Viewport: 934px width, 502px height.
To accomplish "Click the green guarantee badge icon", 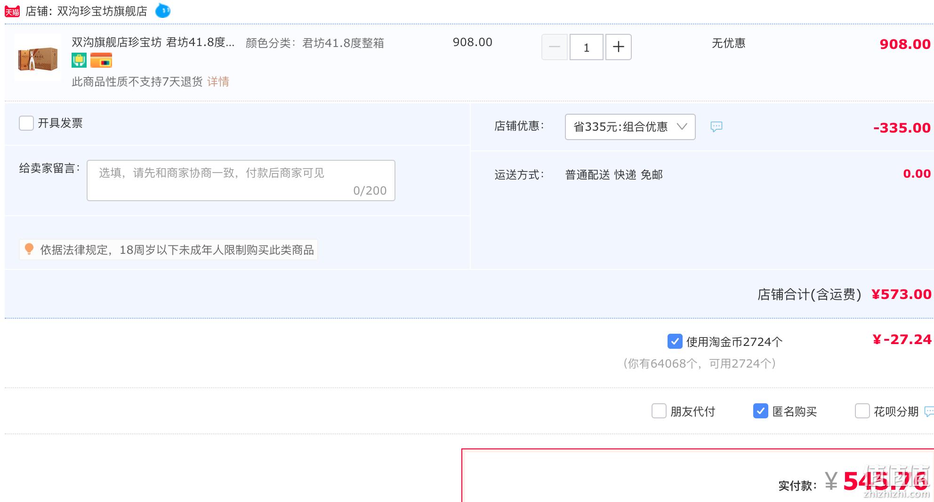I will tap(79, 60).
